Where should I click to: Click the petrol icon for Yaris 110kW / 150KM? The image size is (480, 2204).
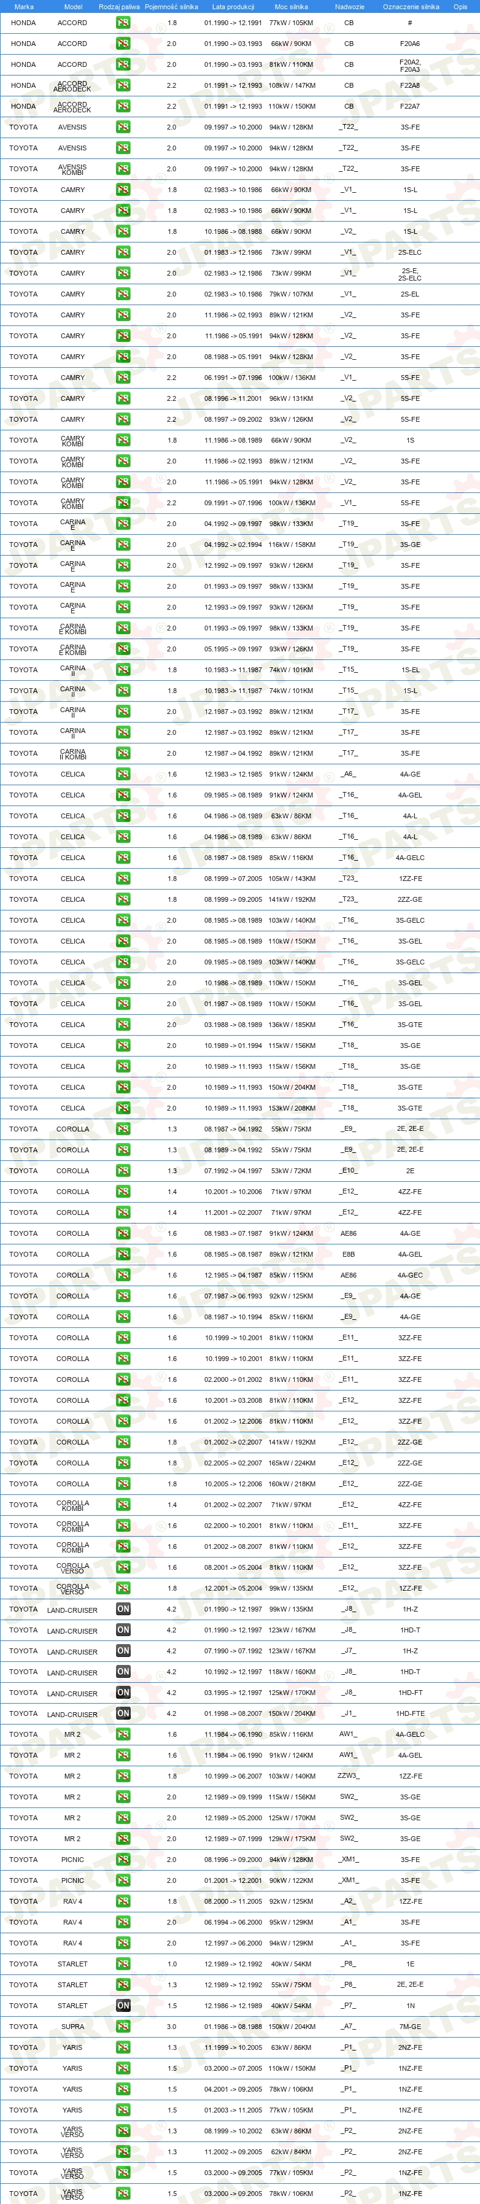point(123,2069)
